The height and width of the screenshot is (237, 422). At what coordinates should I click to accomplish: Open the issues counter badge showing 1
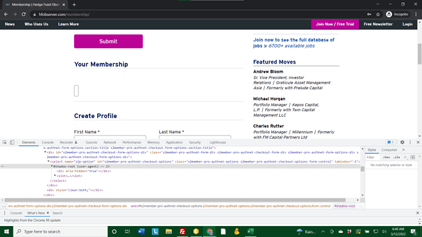(390, 142)
